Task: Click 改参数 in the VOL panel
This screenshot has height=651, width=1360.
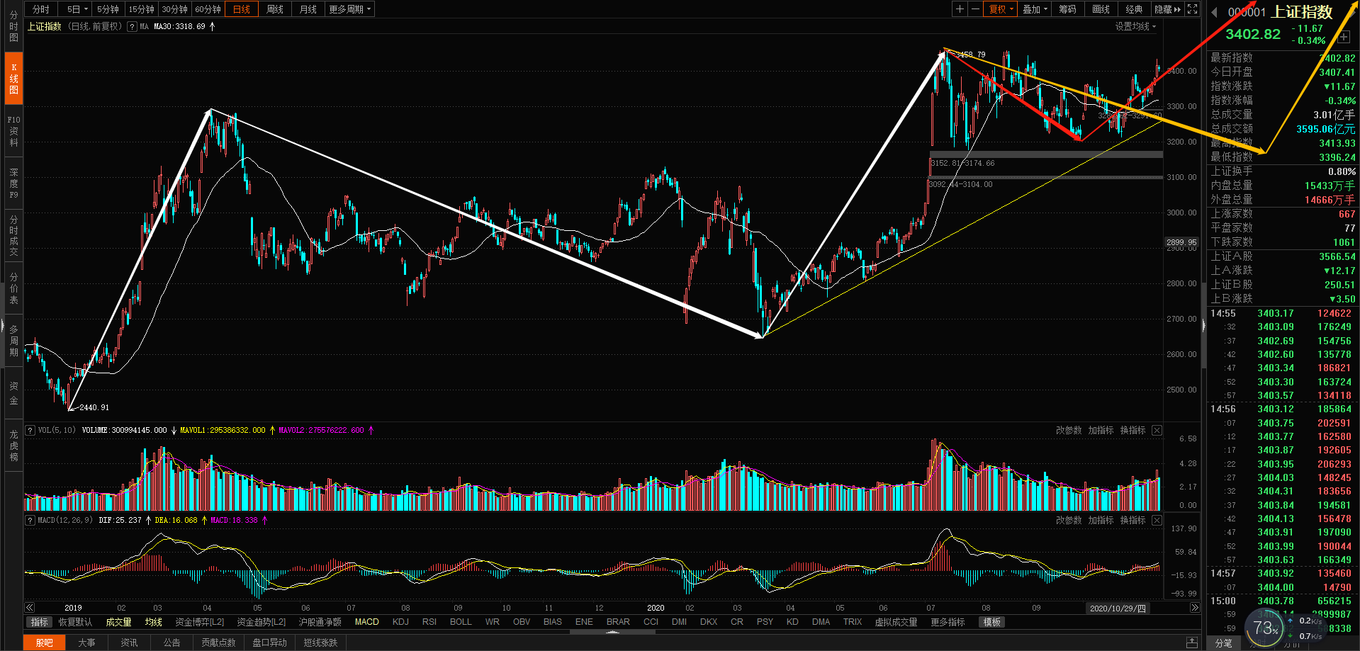Action: (1069, 430)
